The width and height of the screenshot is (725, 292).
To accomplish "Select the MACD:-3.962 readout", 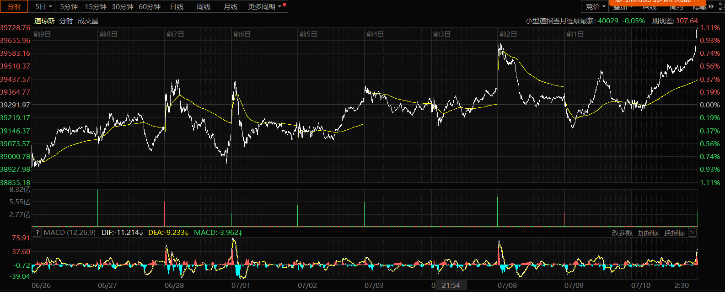I will [218, 233].
